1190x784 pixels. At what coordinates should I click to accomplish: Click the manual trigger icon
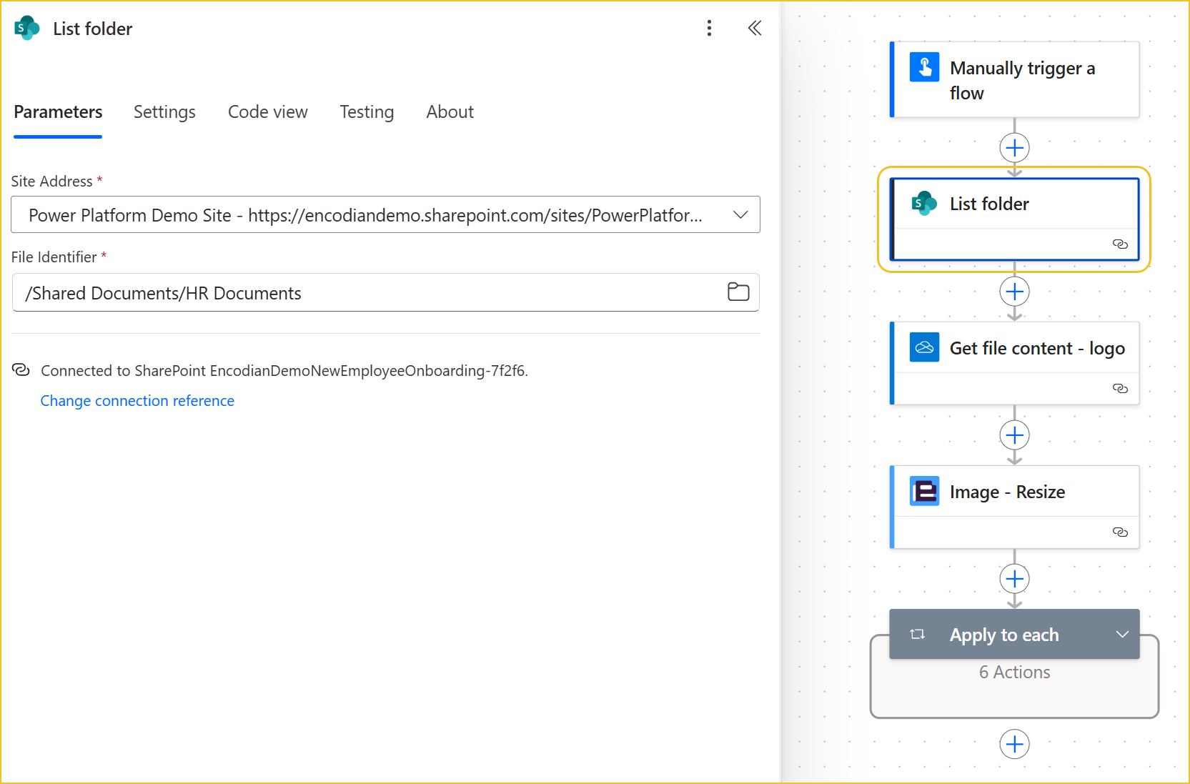pyautogui.click(x=924, y=68)
